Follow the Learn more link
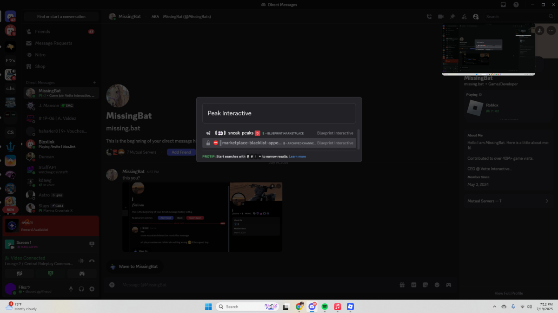Viewport: 558px width, 313px height. [x=297, y=156]
